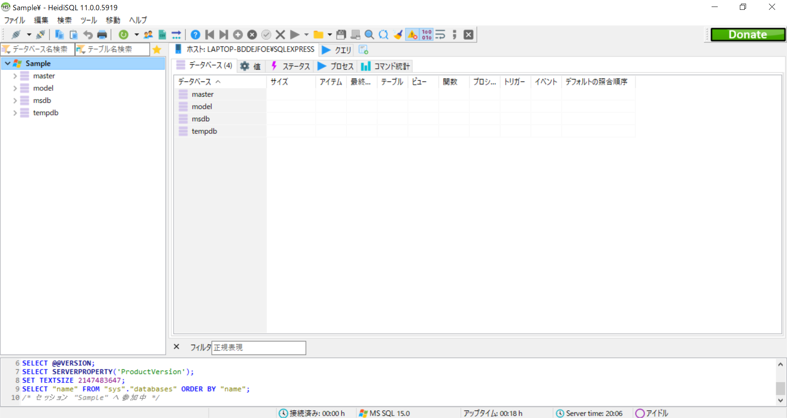Switch to the コマンド統計 tab
The width and height of the screenshot is (787, 418).
pos(385,66)
